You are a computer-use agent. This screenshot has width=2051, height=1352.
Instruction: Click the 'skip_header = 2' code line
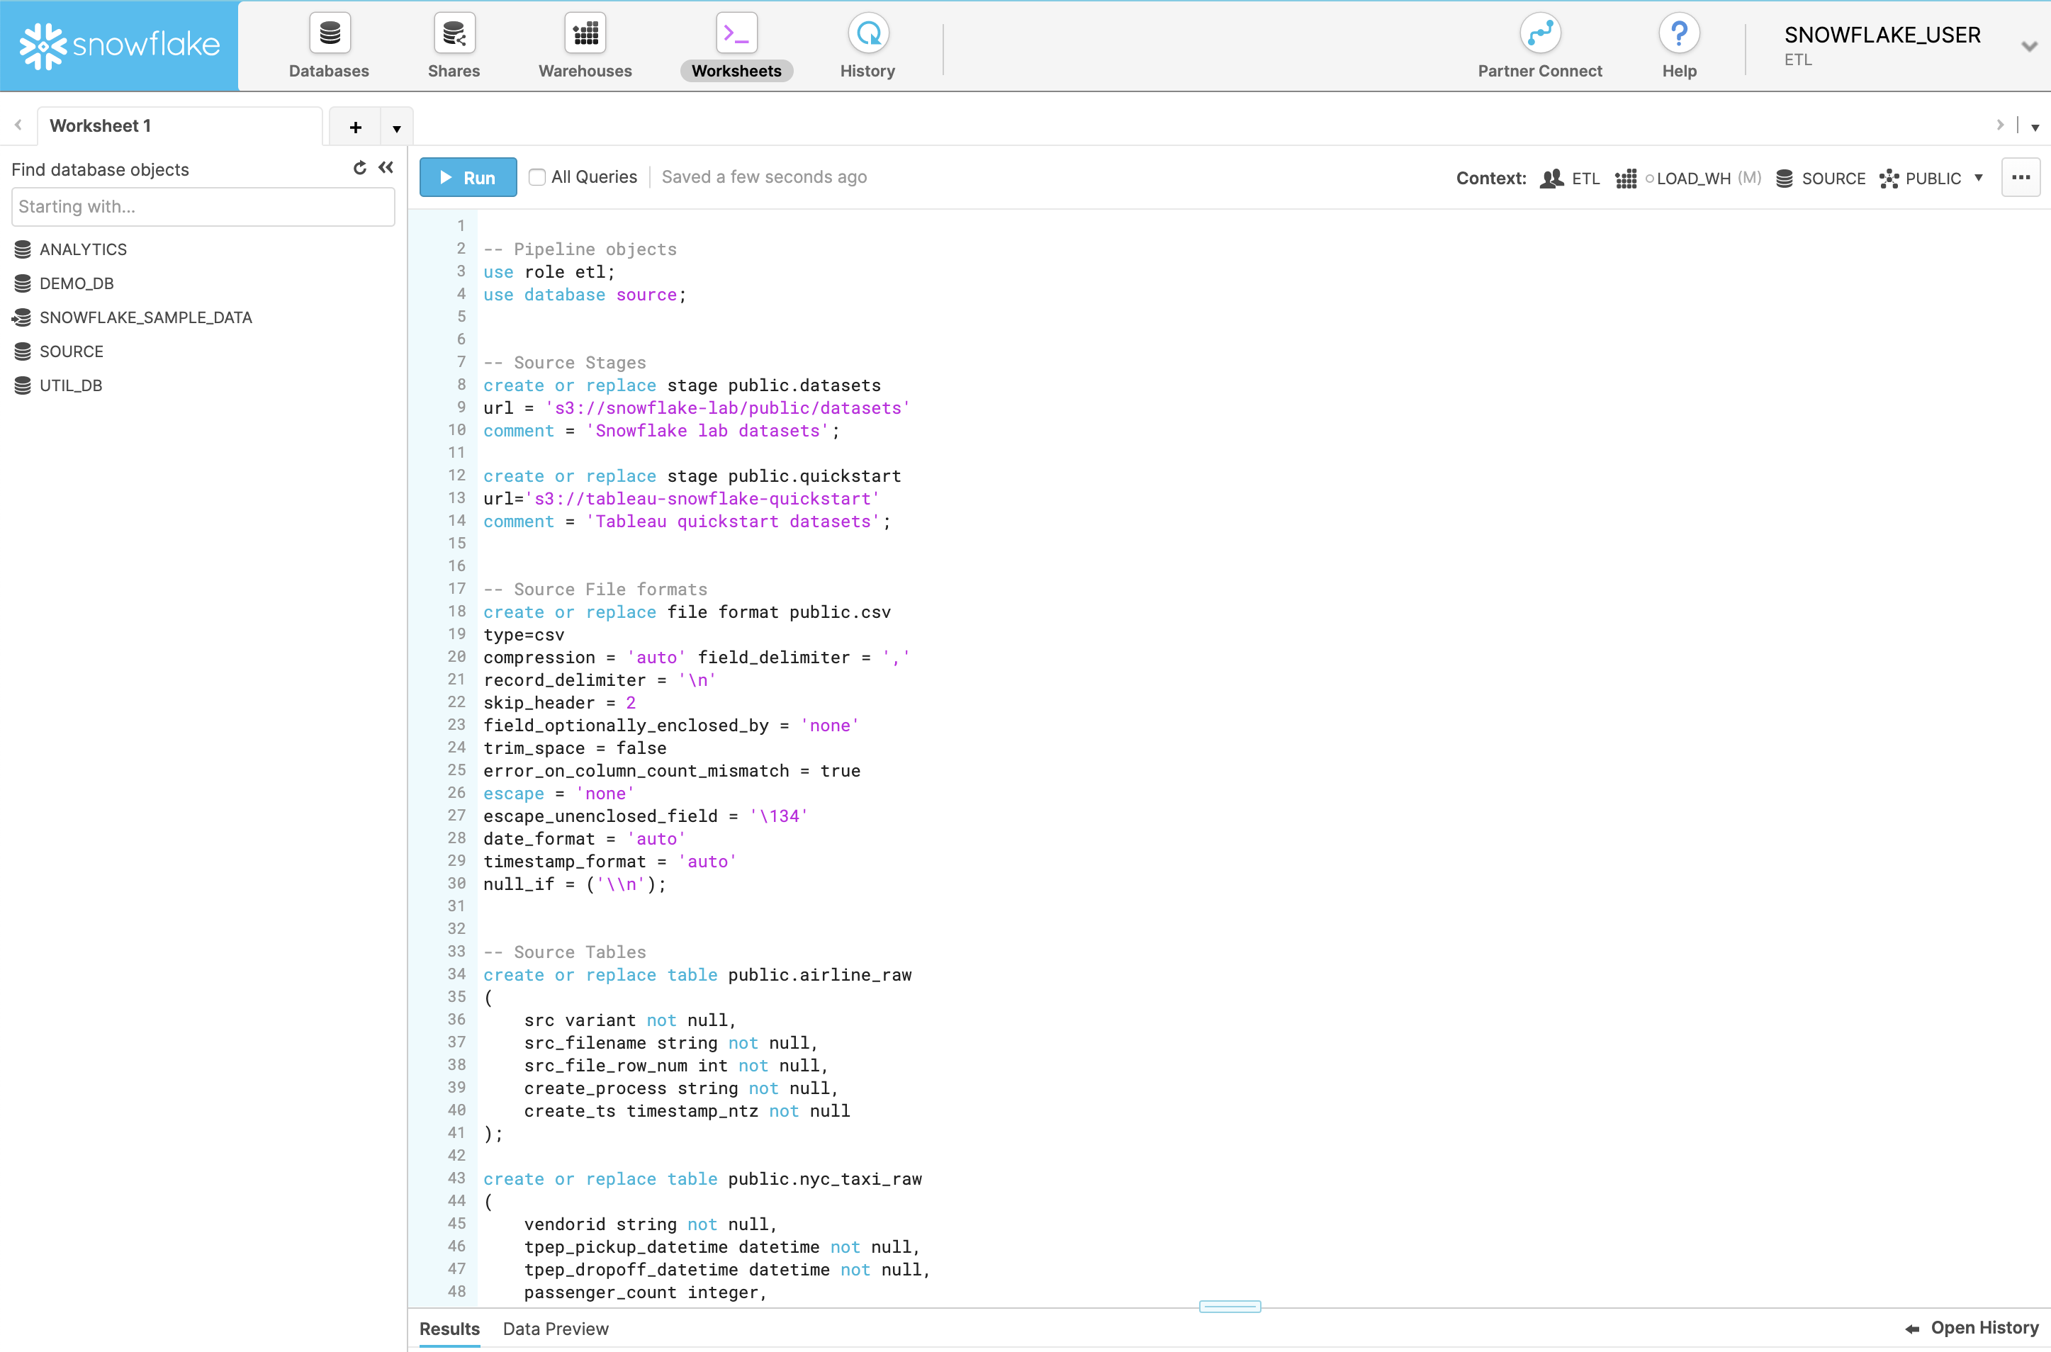pyautogui.click(x=559, y=703)
